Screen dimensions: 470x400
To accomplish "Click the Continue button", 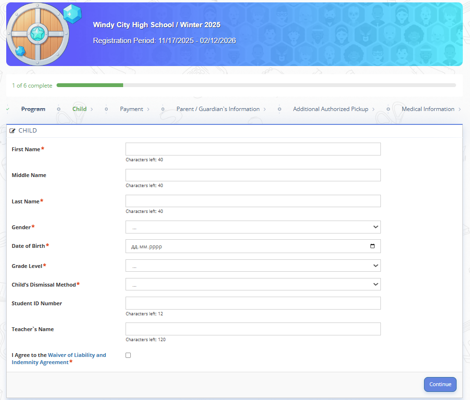I will [x=440, y=384].
